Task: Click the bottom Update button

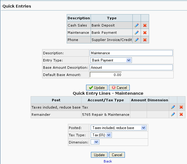Action: coord(99,155)
